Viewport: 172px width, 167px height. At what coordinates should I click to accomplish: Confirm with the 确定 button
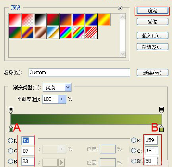pyautogui.click(x=153, y=10)
